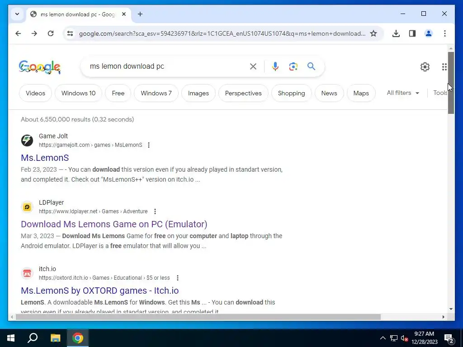Open more options for itch.io result

tap(177, 278)
